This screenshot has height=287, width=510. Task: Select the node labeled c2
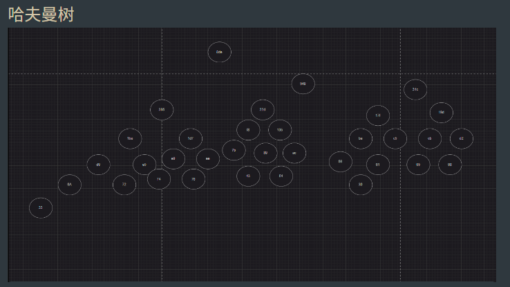point(462,138)
